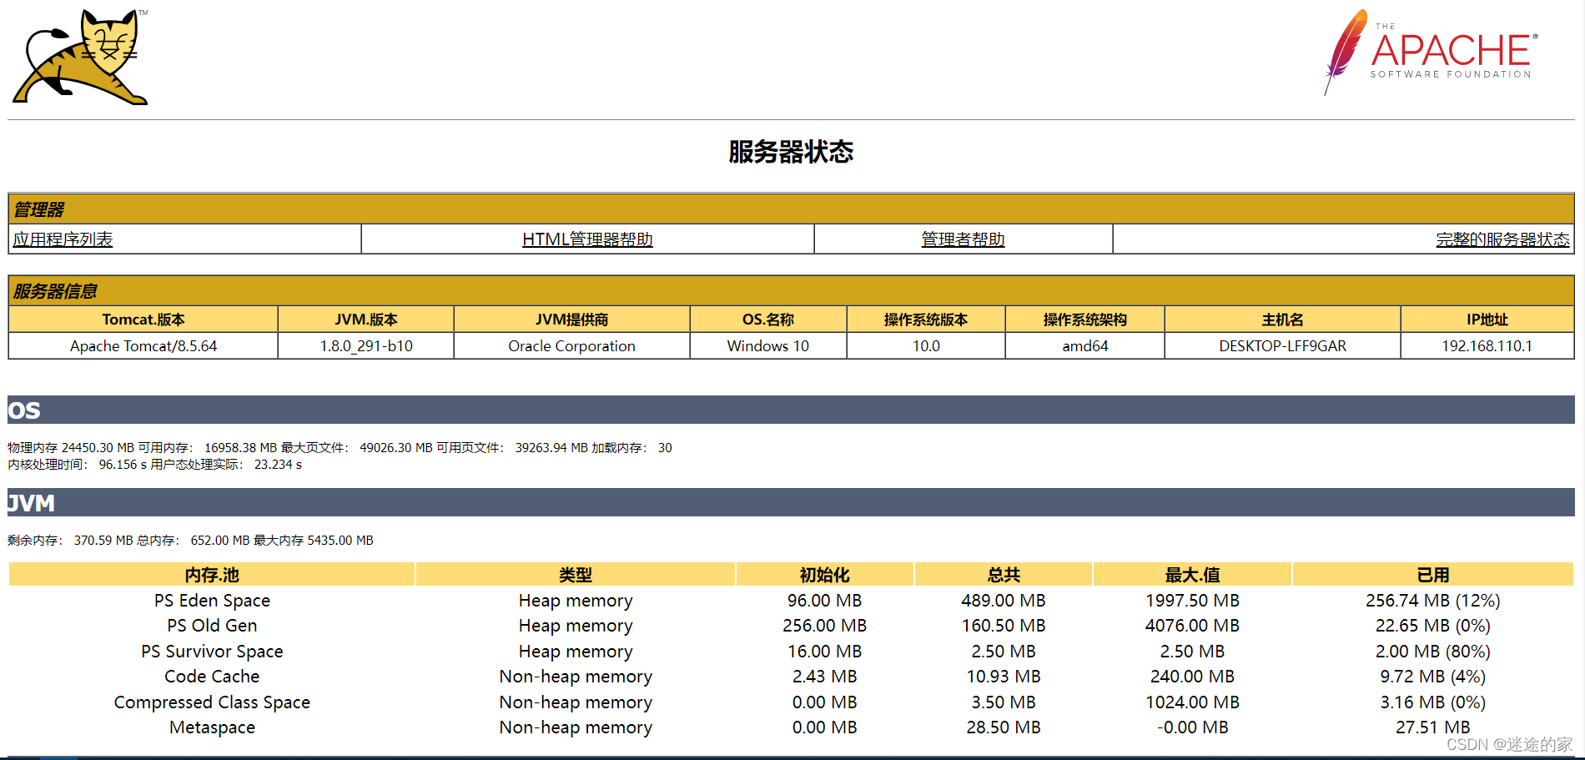Image resolution: width=1585 pixels, height=760 pixels.
Task: Open the 完整的服务器状态 link
Action: click(1502, 239)
